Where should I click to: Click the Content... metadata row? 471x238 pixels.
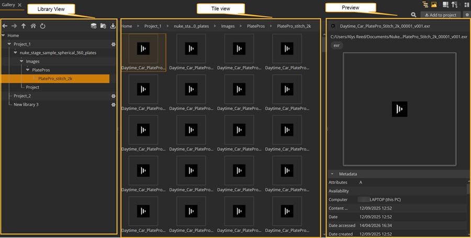[x=398, y=208]
